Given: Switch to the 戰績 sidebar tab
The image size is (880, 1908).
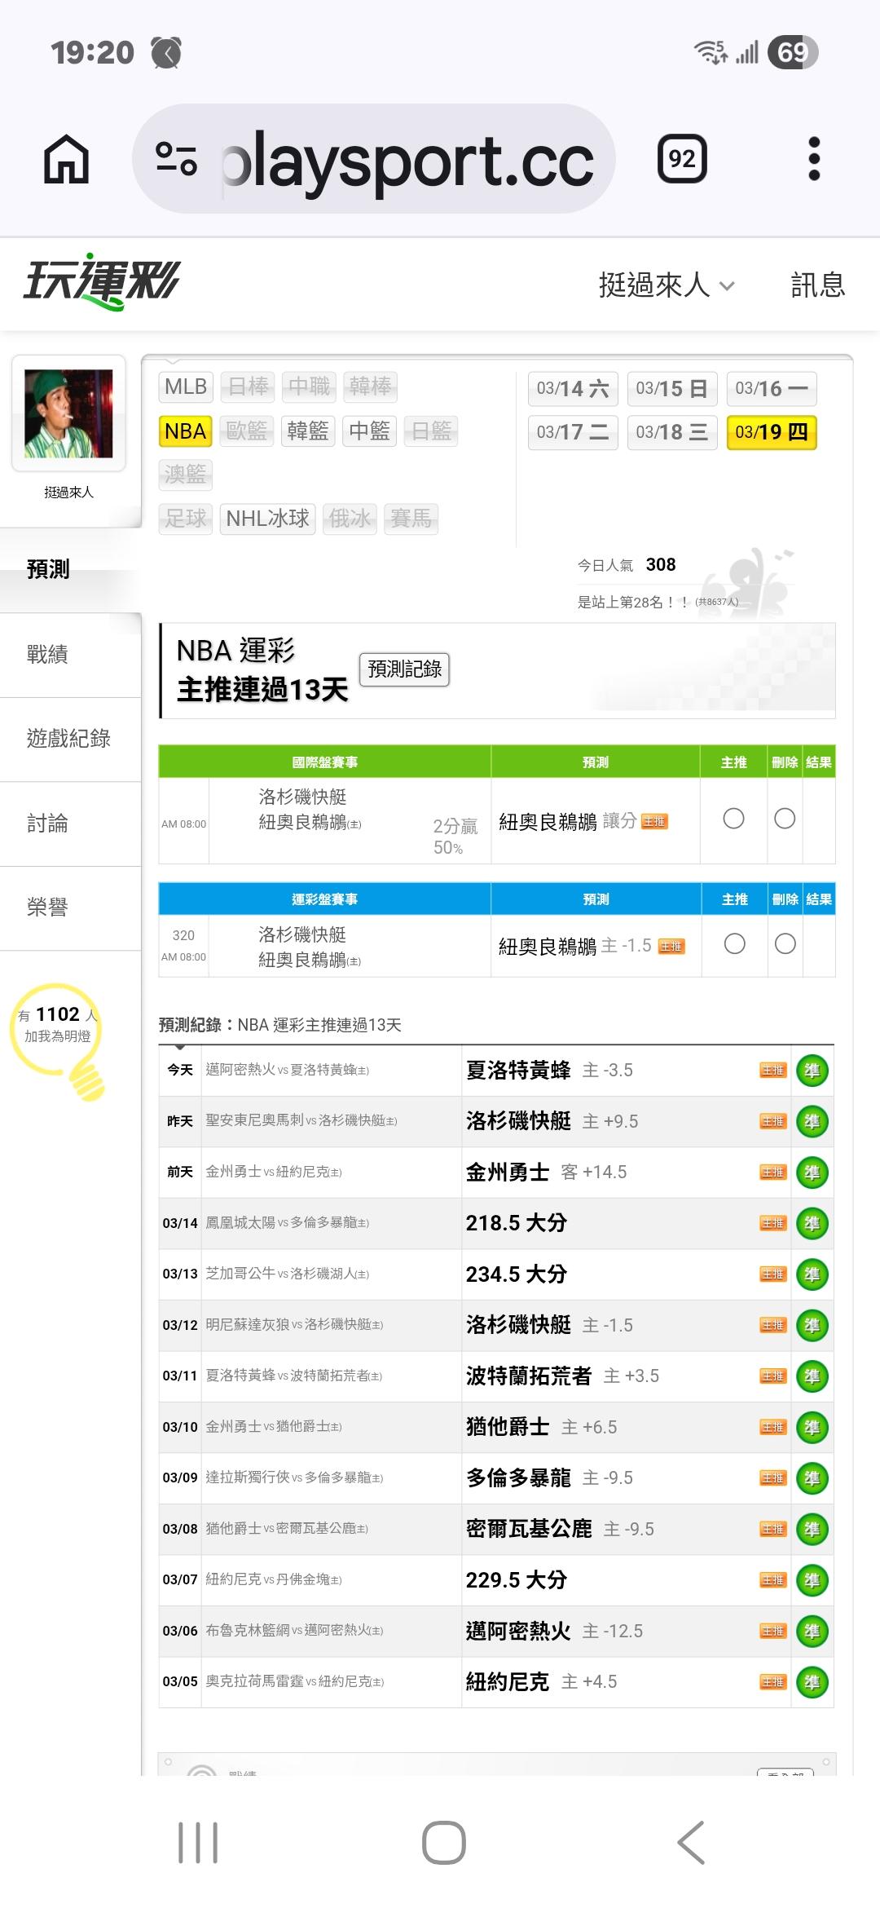Looking at the screenshot, I should 48,654.
